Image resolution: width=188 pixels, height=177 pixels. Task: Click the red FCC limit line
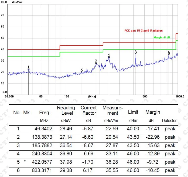click(x=139, y=43)
